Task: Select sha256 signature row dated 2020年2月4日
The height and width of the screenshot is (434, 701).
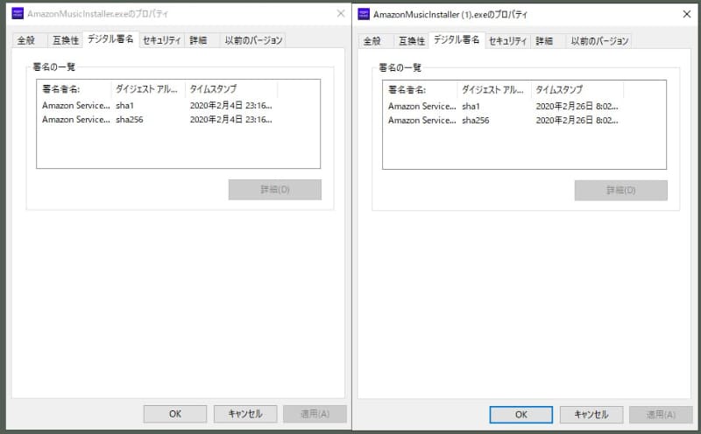Action: [x=178, y=119]
